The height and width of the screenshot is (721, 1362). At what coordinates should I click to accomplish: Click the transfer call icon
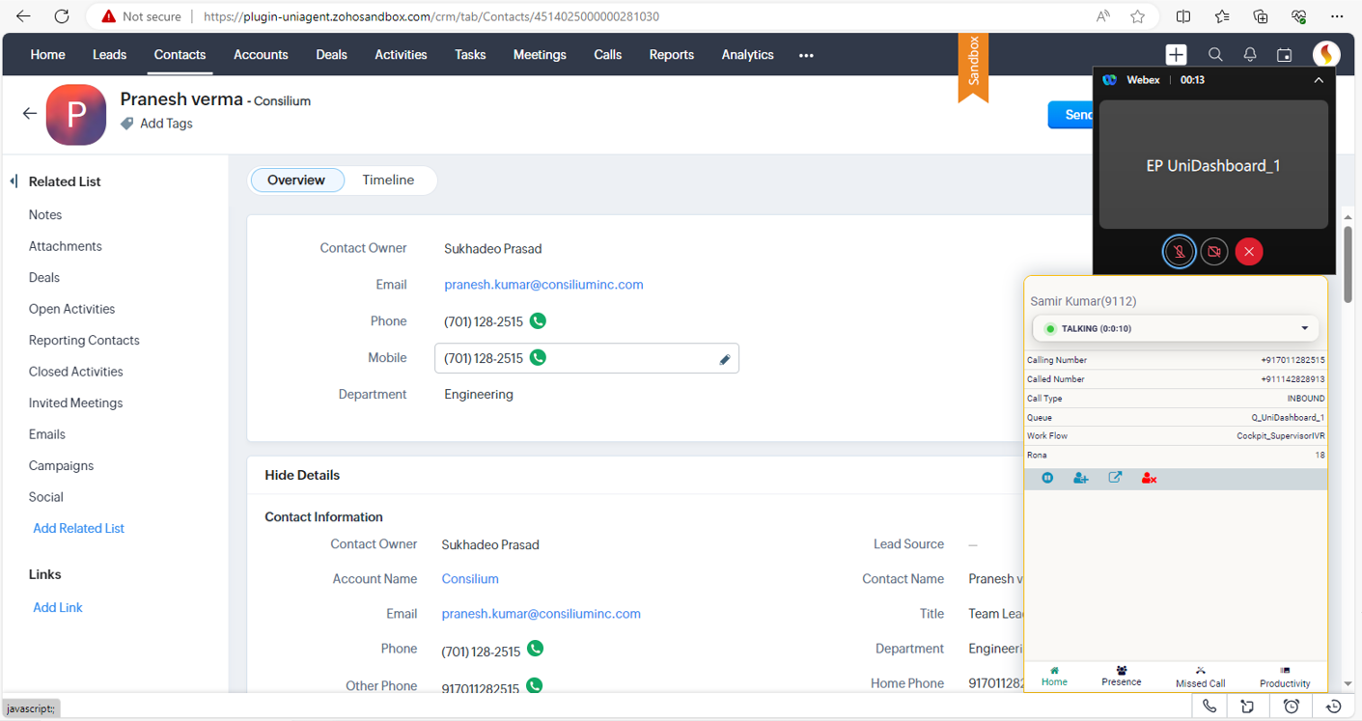(x=1115, y=478)
